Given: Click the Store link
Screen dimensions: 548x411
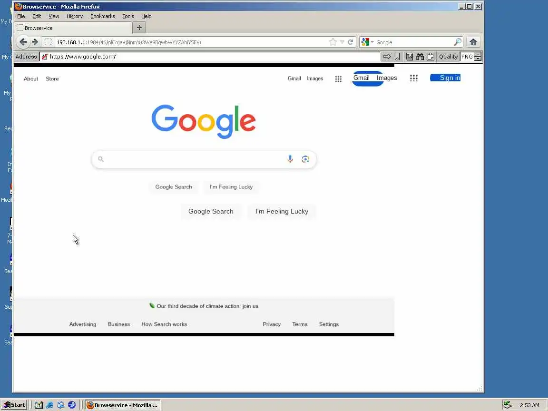Looking at the screenshot, I should click(x=52, y=78).
